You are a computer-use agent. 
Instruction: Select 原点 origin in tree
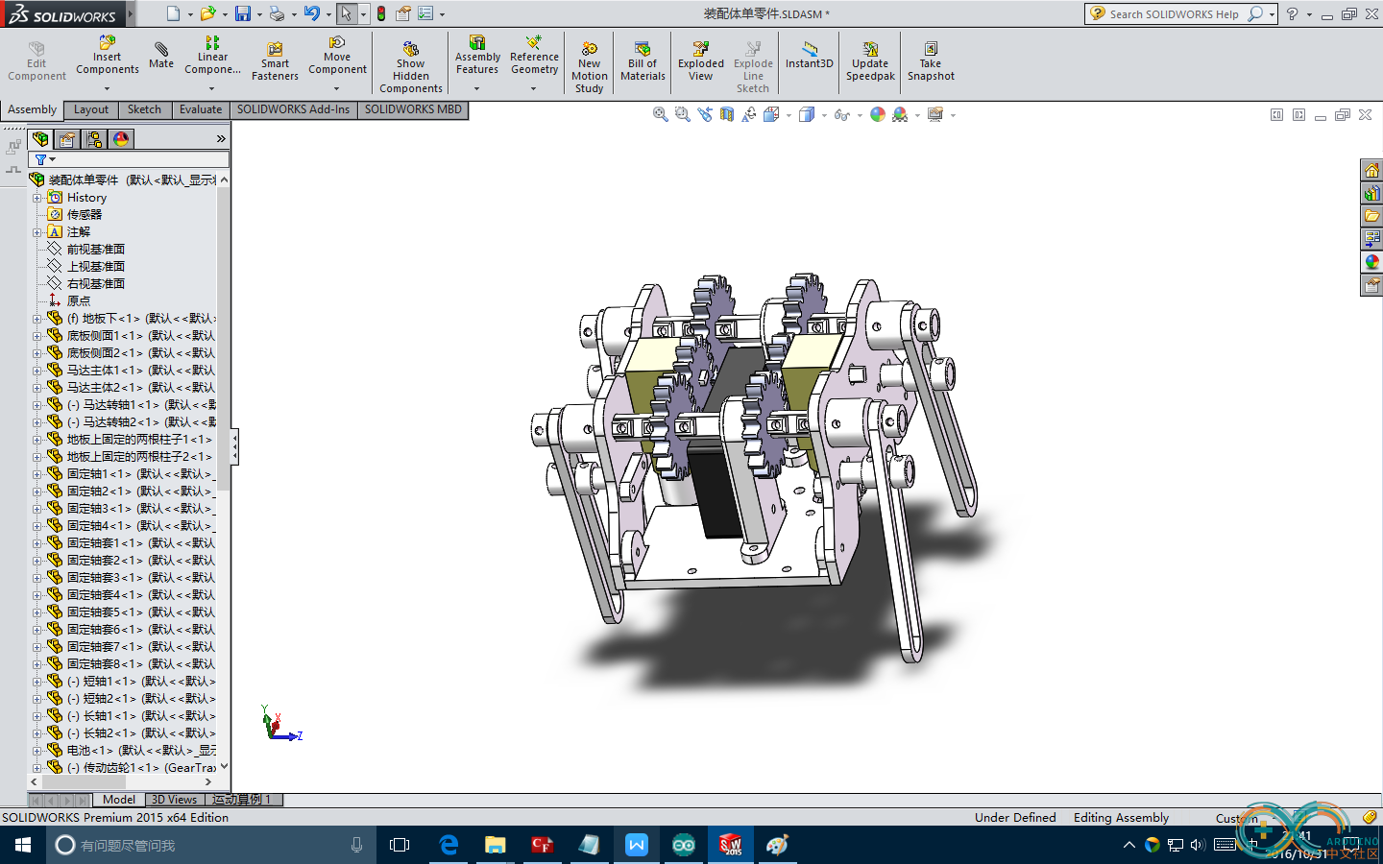point(79,301)
